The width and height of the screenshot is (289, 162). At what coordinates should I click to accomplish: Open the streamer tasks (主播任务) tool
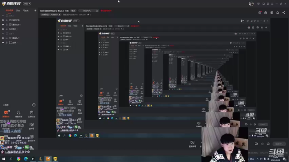click(31, 114)
